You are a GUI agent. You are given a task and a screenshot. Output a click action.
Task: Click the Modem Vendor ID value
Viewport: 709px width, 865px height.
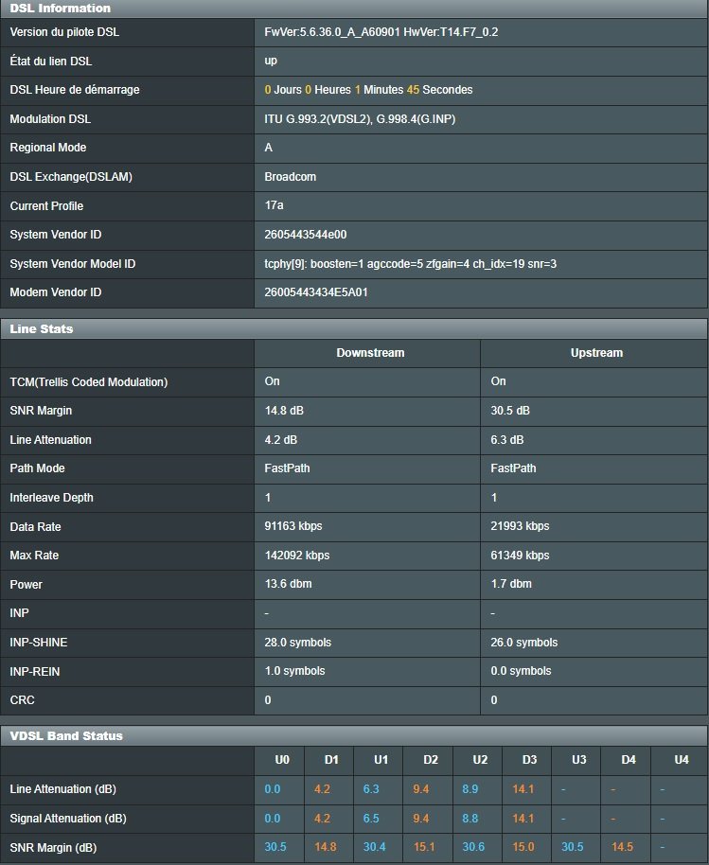click(316, 292)
